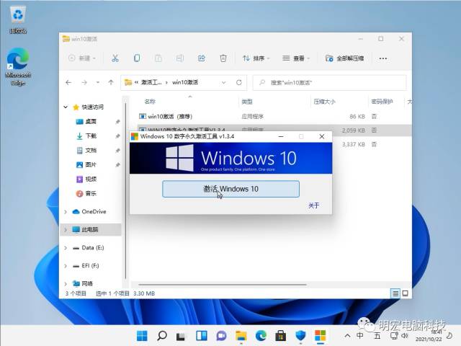Open the Chat icon on taskbar
The image size is (461, 346).
[x=221, y=335]
